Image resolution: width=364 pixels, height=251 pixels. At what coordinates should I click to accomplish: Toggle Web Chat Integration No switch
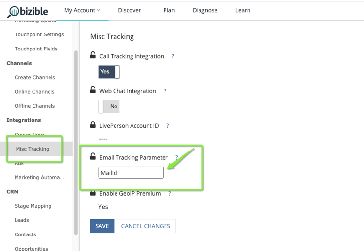click(109, 106)
